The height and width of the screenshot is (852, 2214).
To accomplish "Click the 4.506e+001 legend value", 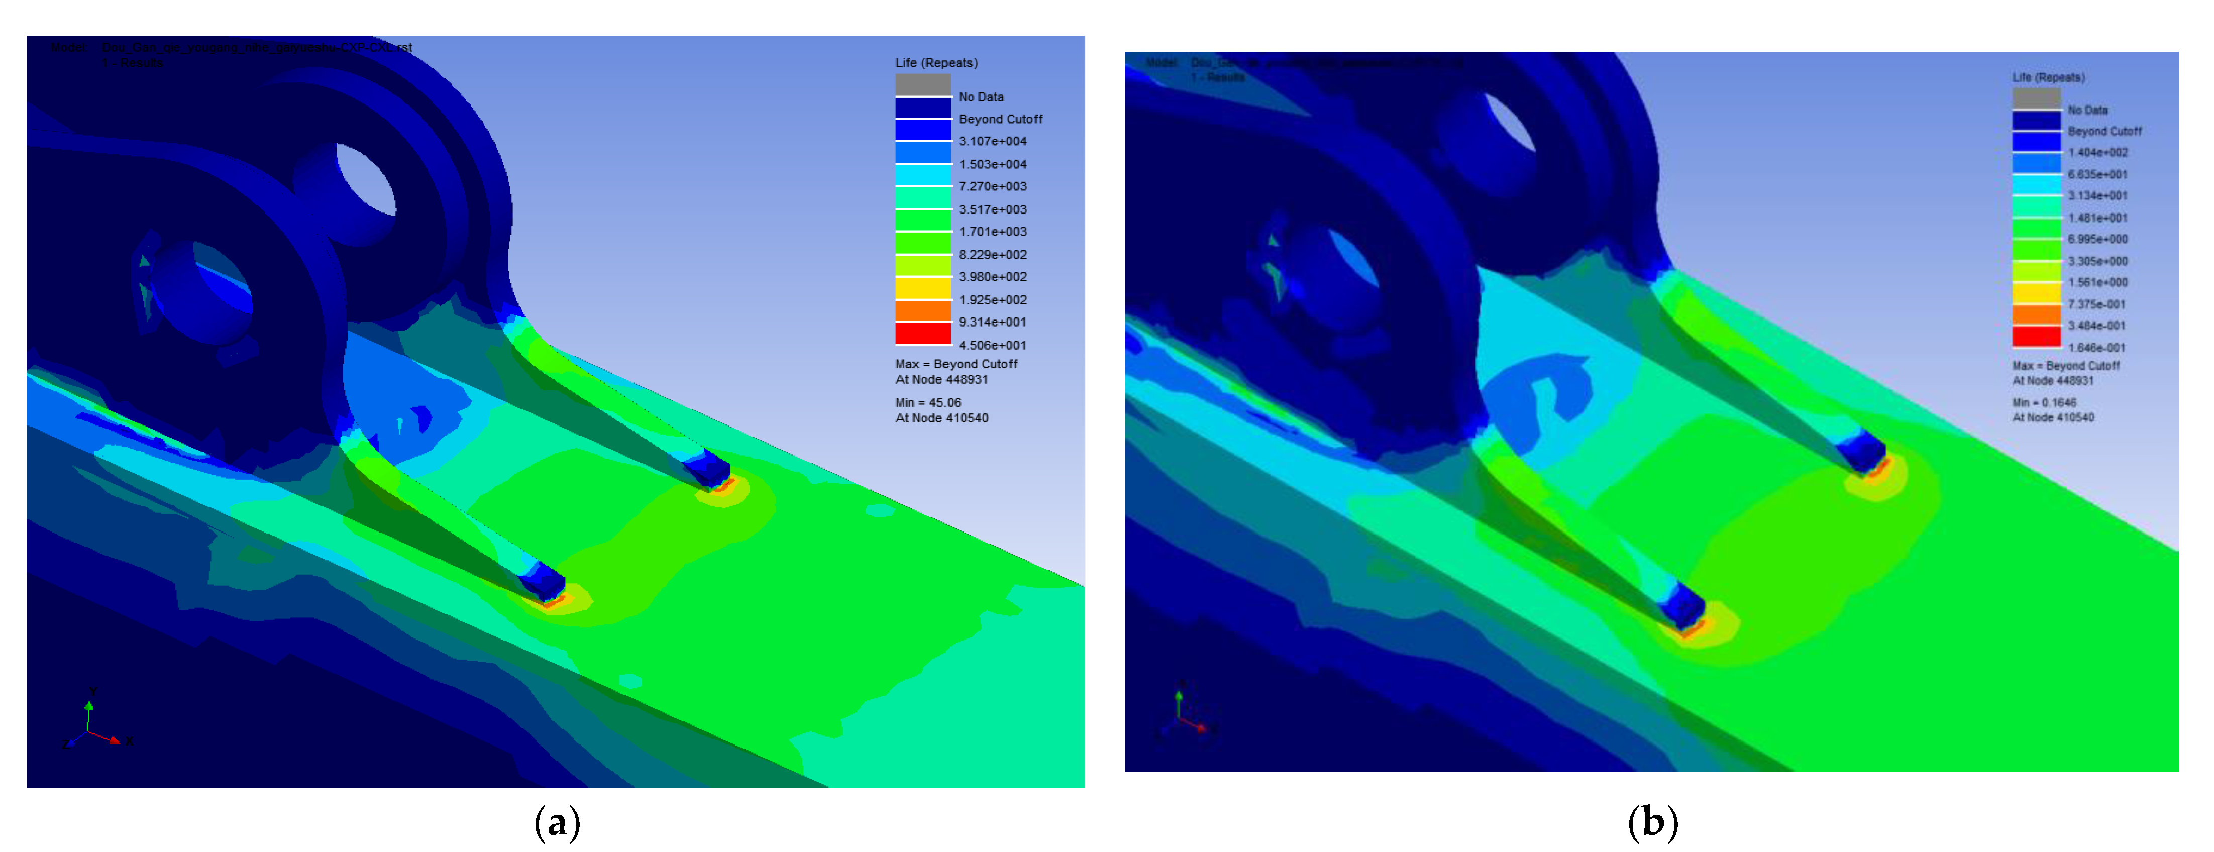I will point(992,345).
